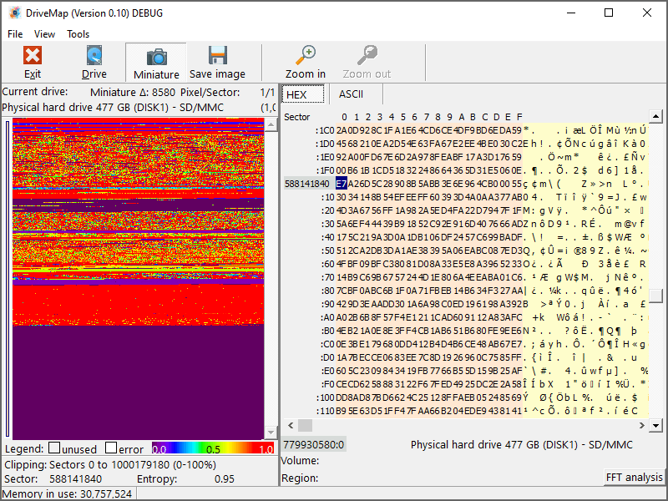Open the Tools menu
Screen dimensions: 668x501
(78, 34)
